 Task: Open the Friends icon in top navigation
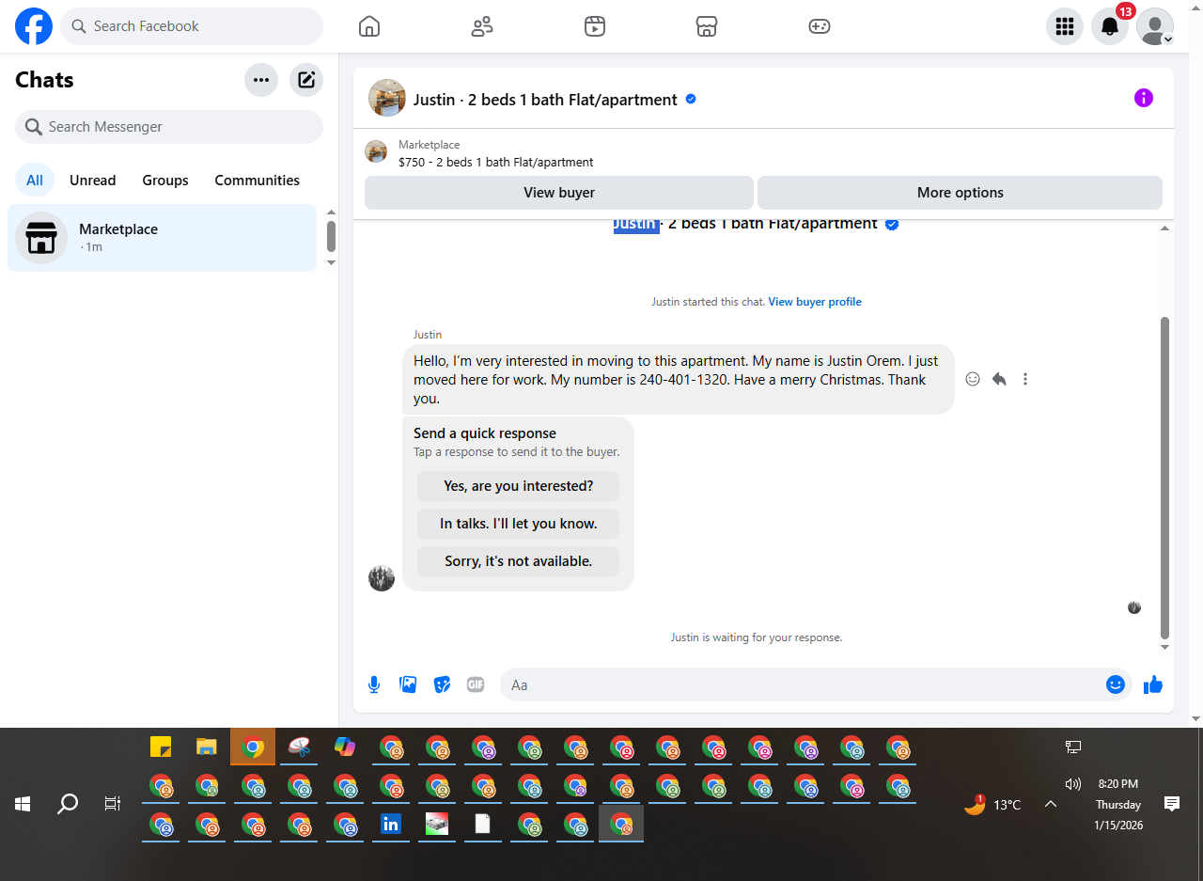482,26
